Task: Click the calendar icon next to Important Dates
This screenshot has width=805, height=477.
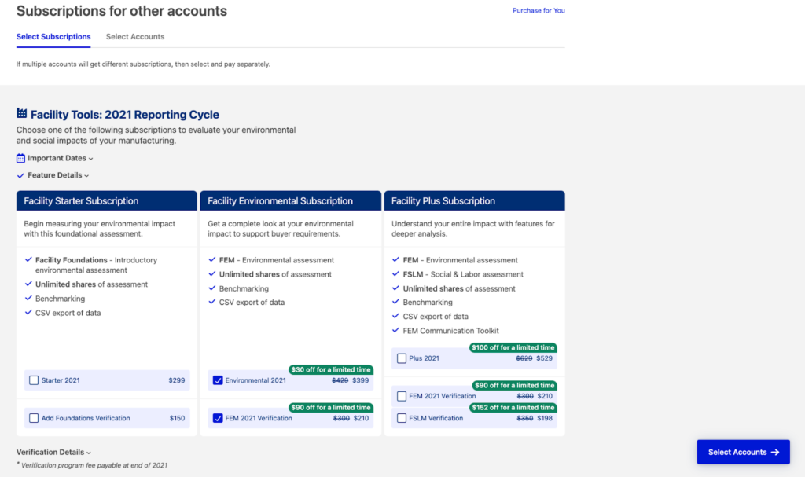Action: pyautogui.click(x=20, y=158)
